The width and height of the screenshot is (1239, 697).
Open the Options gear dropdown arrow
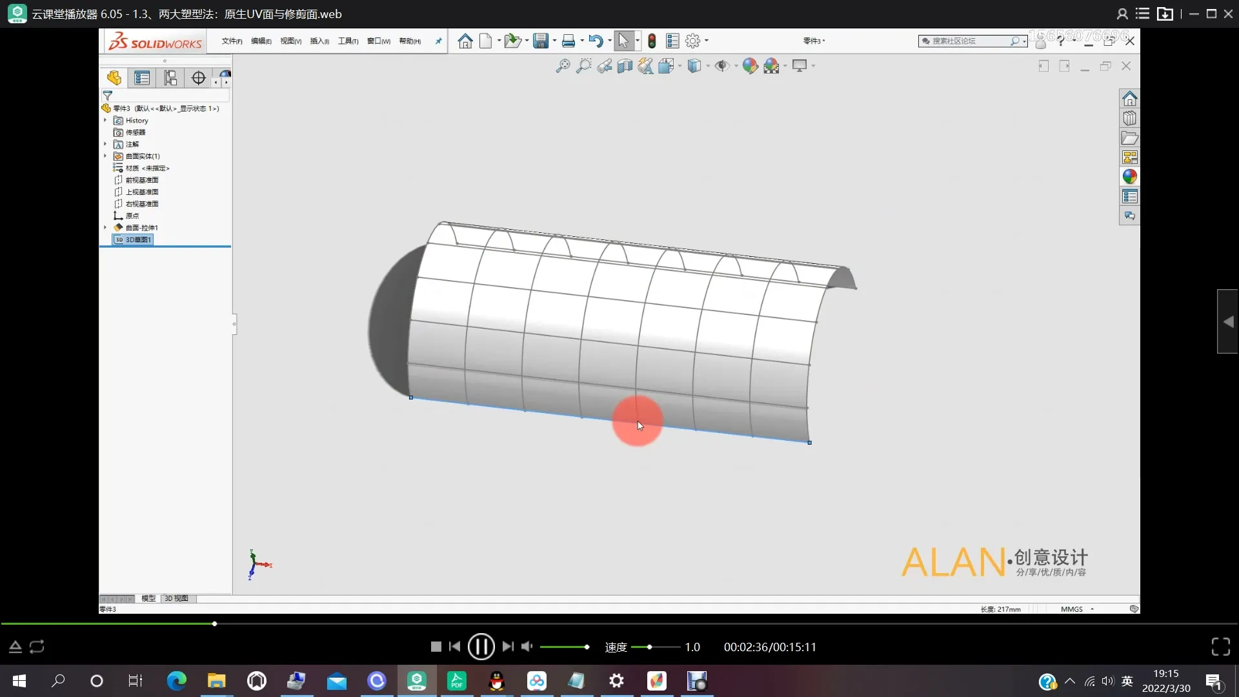coord(707,41)
